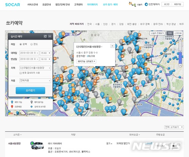The width and height of the screenshot is (189, 157).
Task: Open the 전체 쏘카보기 filter dropdown
Action: (x=174, y=127)
